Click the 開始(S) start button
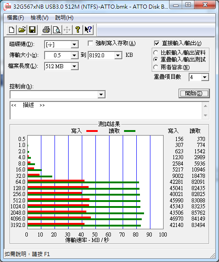 (x=194, y=93)
